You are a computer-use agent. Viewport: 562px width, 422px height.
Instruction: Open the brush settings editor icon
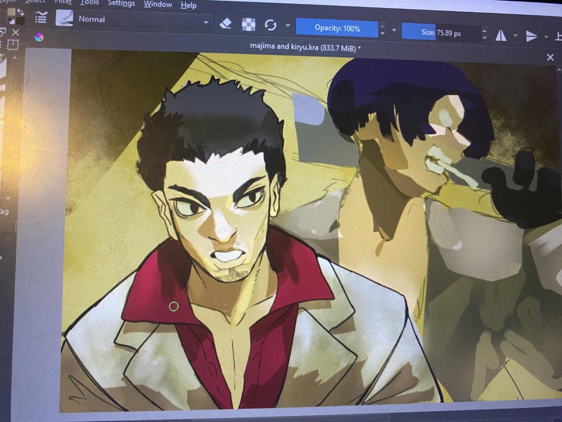(x=41, y=18)
